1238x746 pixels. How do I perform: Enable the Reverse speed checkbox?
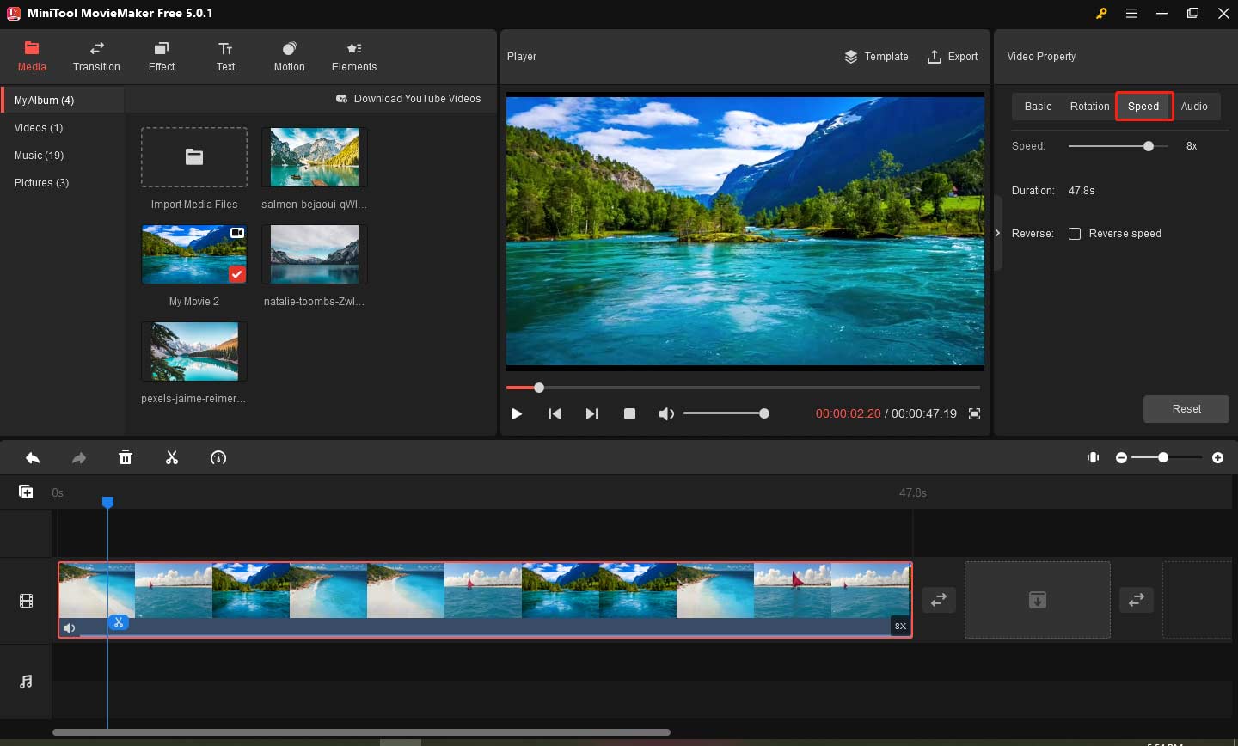[1075, 233]
